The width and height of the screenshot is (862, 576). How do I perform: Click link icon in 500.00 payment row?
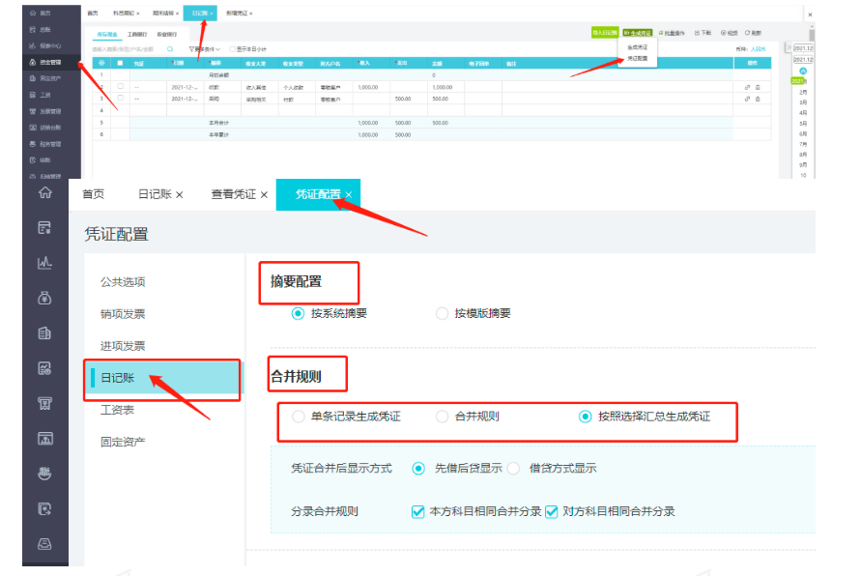tap(747, 99)
